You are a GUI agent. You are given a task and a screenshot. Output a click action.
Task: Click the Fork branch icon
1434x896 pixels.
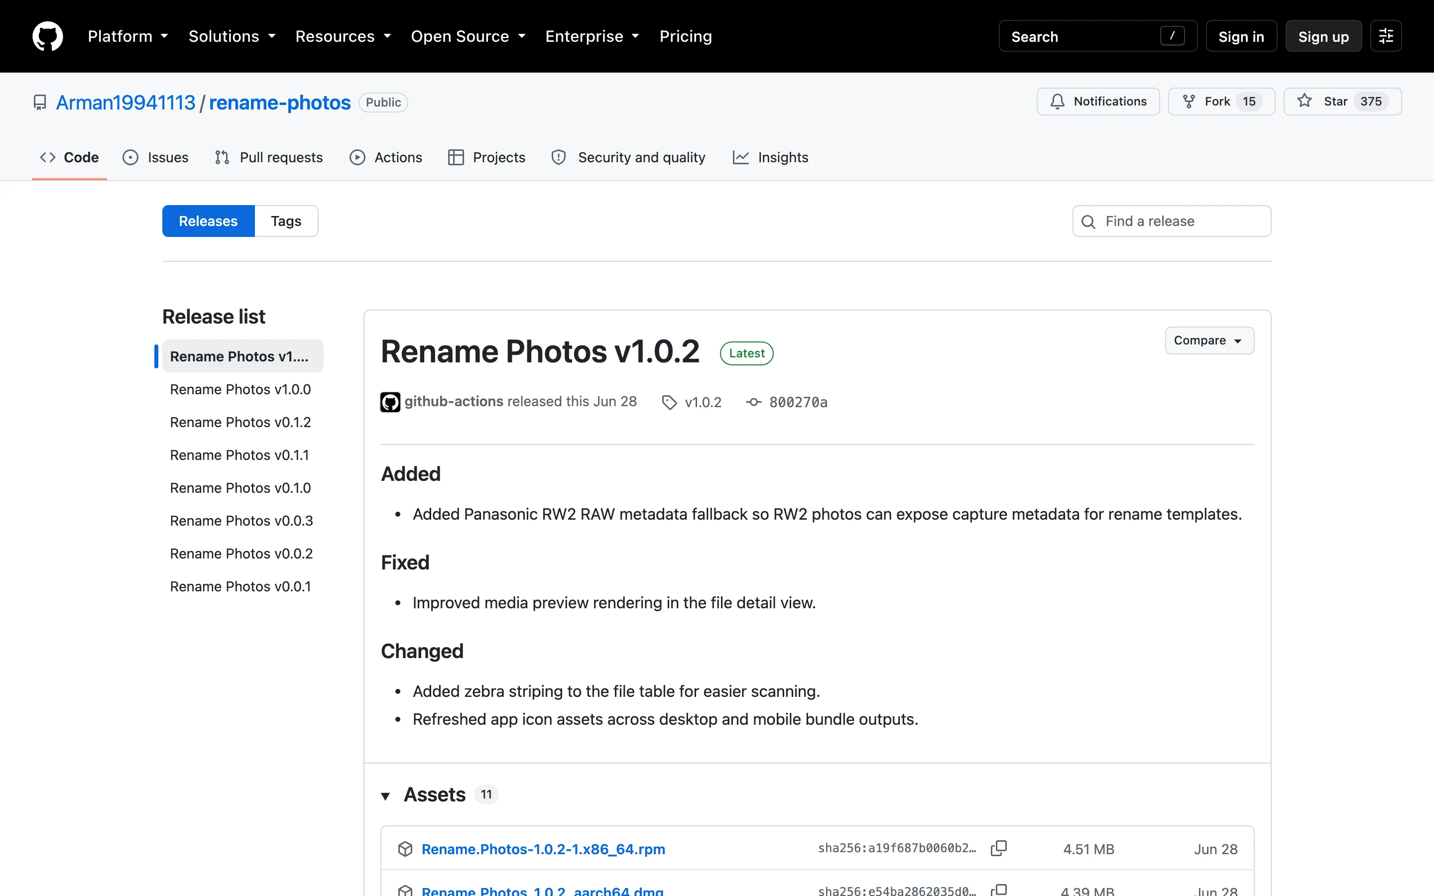(1189, 102)
